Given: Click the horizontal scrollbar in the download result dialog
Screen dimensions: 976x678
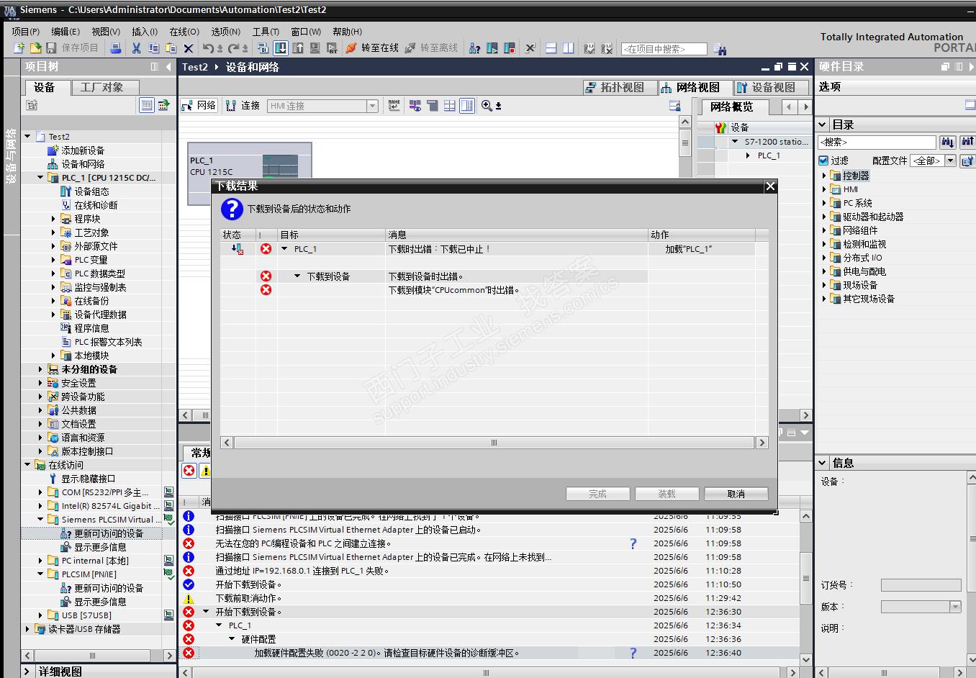Looking at the screenshot, I should coord(494,443).
